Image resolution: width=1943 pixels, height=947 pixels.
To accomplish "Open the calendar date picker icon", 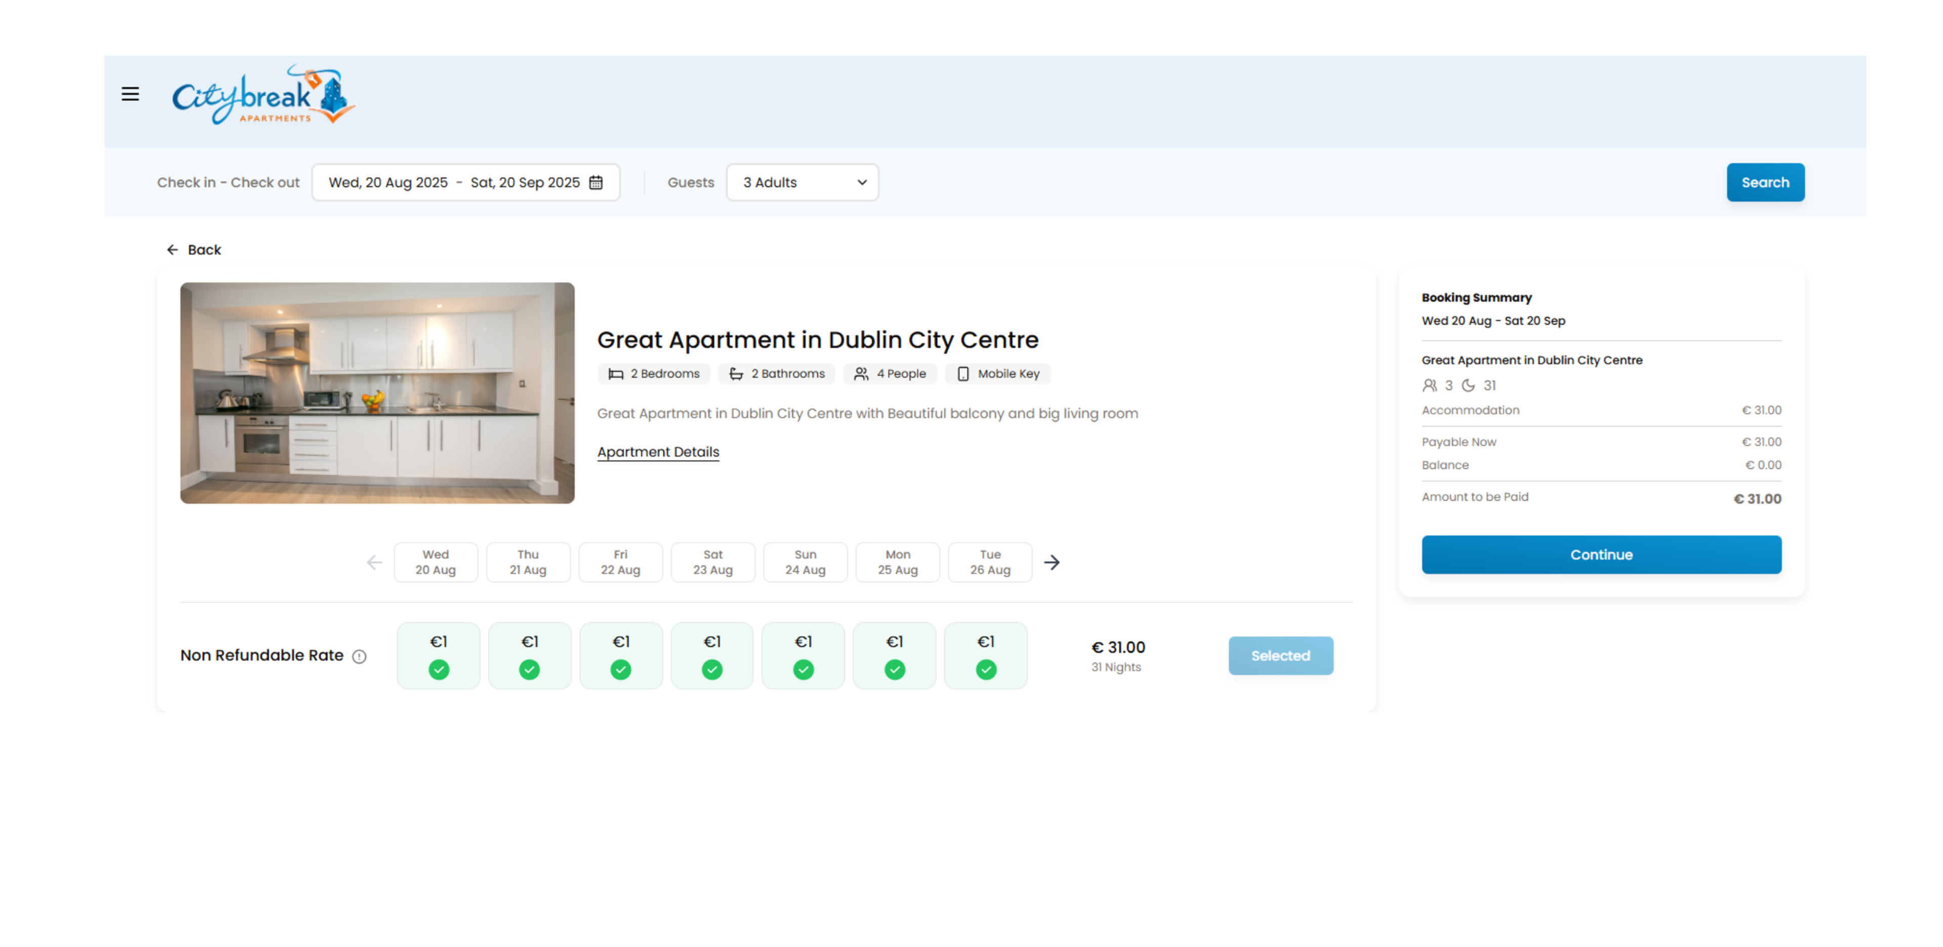I will [596, 183].
